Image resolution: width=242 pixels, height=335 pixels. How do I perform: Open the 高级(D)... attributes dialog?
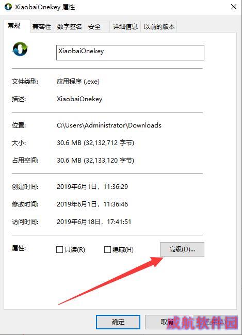182,249
